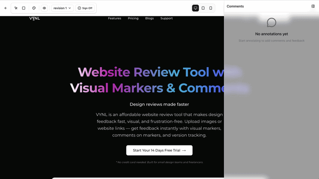Toggle annotation visibility eye icon
Viewport: 319px width, 179px height.
coord(44,8)
